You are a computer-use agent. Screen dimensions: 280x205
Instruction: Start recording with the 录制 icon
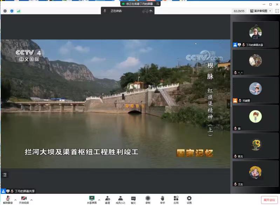point(148,199)
